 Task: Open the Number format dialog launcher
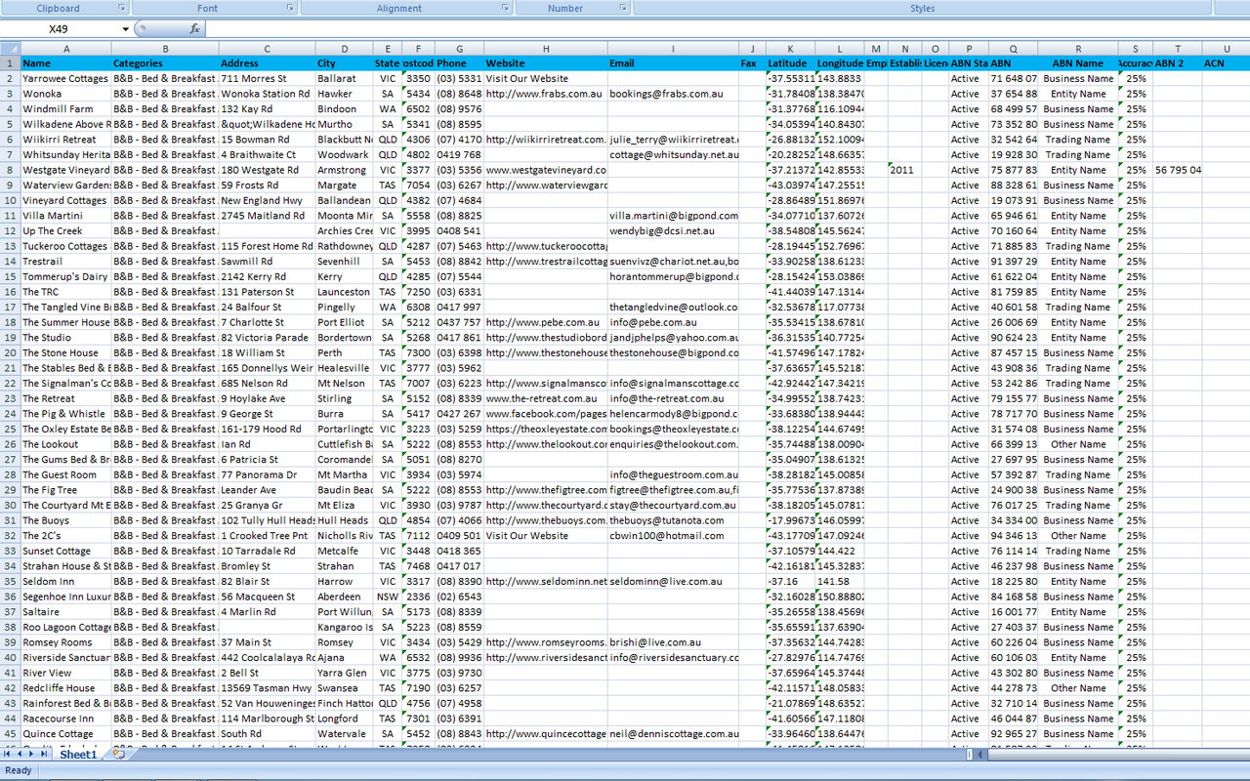coord(622,8)
